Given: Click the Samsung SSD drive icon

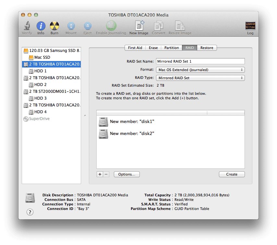Looking at the screenshot, I should (x=26, y=51).
